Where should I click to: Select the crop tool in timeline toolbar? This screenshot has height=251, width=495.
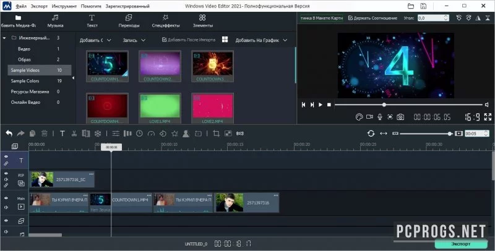coord(216,134)
